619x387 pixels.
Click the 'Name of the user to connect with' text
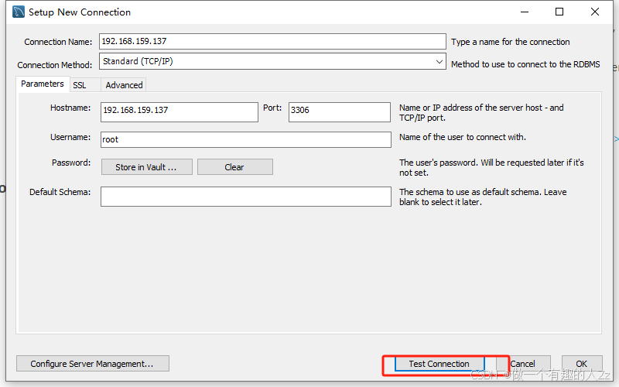pyautogui.click(x=463, y=138)
